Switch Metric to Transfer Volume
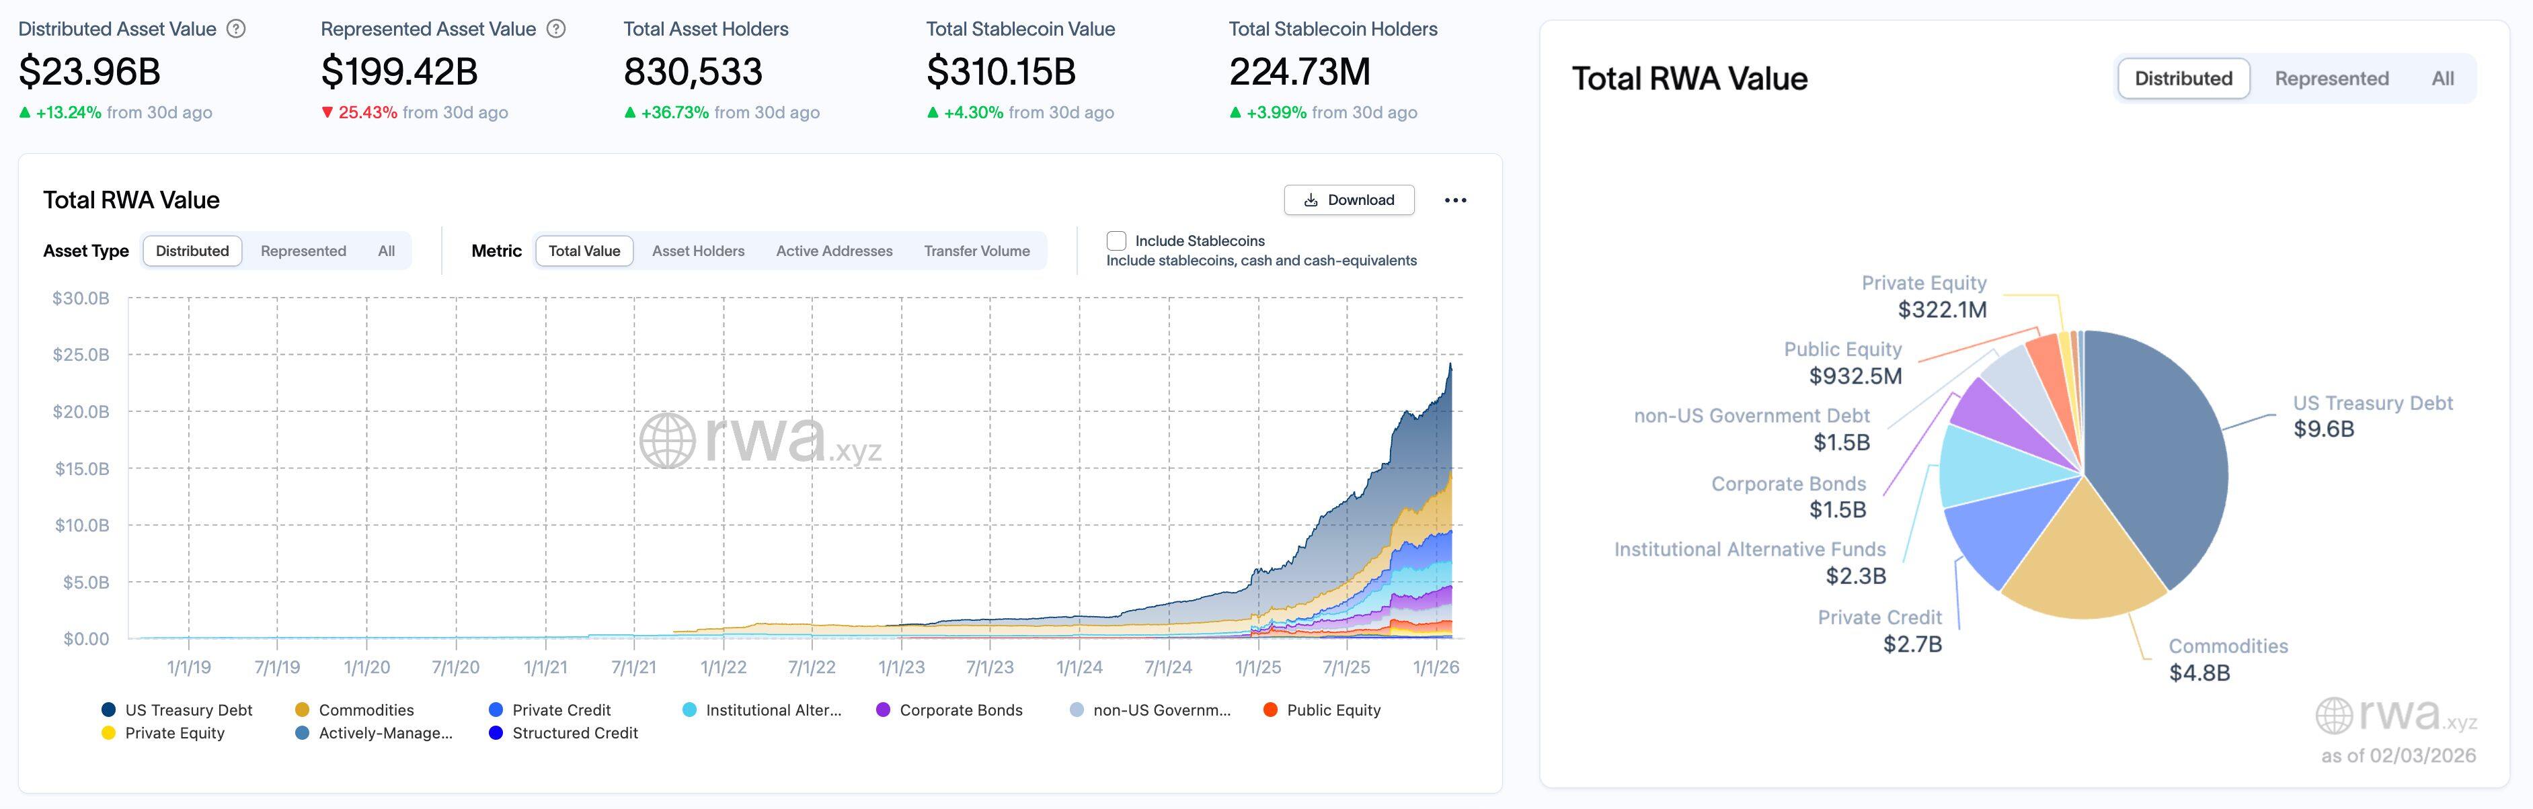 [978, 251]
